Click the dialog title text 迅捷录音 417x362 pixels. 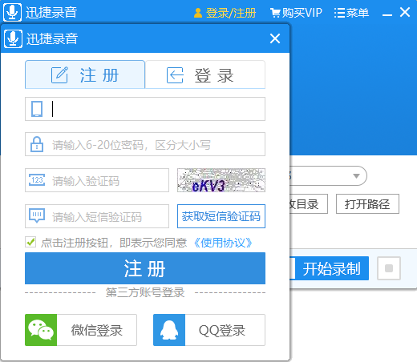[52, 39]
